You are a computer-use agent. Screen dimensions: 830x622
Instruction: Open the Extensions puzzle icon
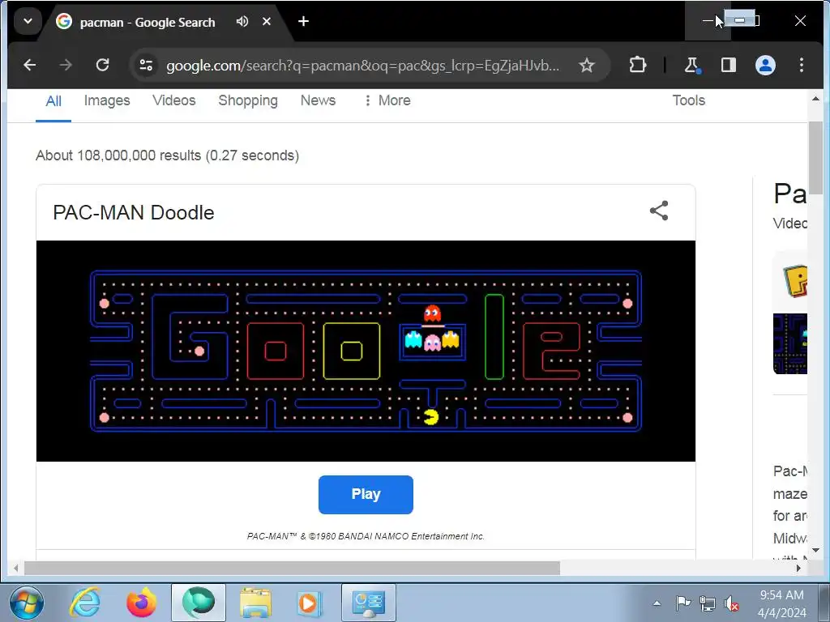pyautogui.click(x=637, y=65)
